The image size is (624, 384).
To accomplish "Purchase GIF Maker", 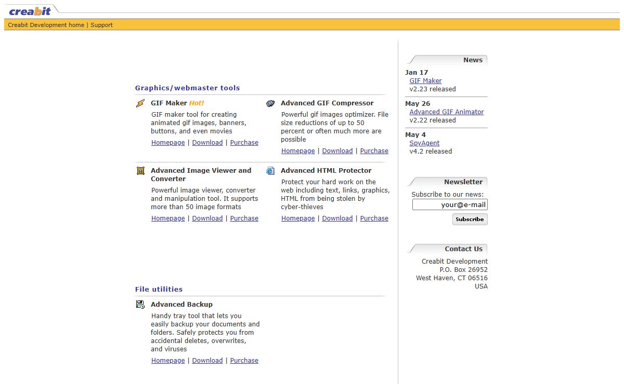I will tap(244, 143).
